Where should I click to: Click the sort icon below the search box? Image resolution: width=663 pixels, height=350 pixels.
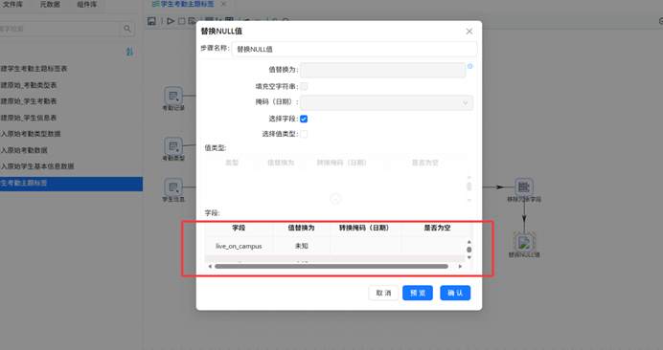pyautogui.click(x=129, y=52)
